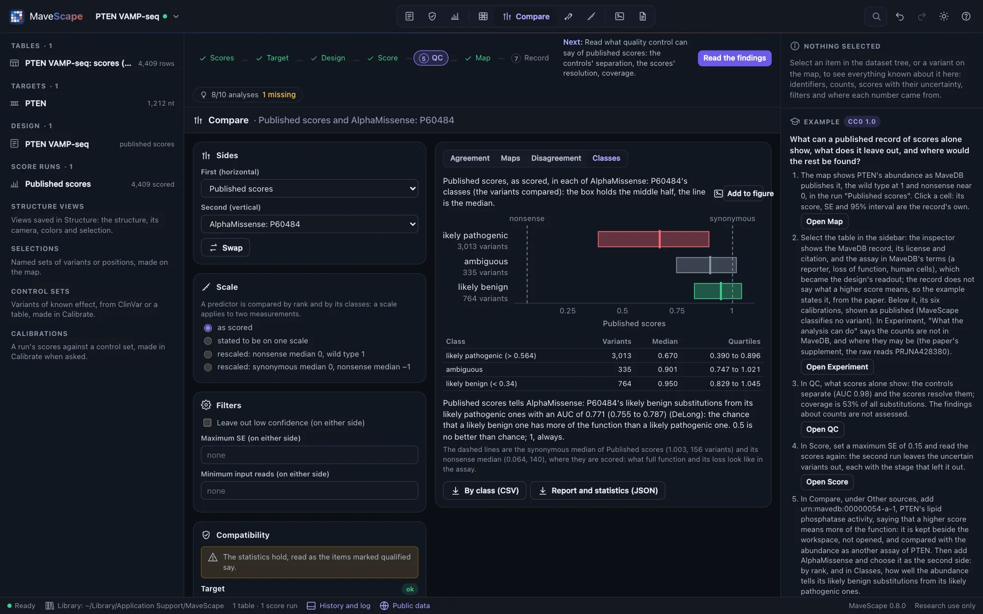Open the First (horizontal) Published scores dropdown
This screenshot has width=983, height=614.
pyautogui.click(x=310, y=189)
